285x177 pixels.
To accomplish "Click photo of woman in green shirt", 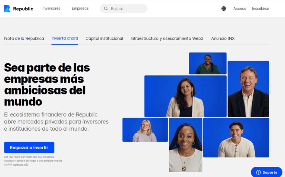I will tap(208, 63).
